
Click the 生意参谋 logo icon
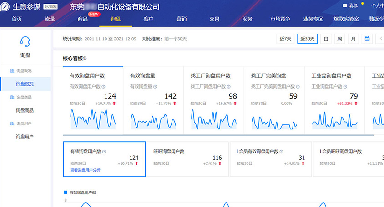[x=5, y=7]
